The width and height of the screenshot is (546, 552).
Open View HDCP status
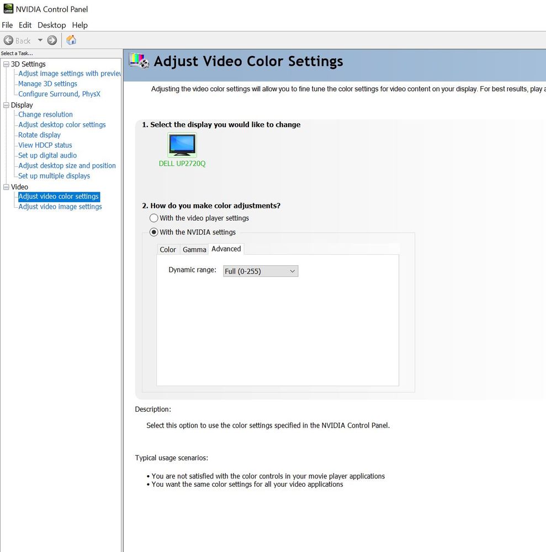[x=45, y=145]
